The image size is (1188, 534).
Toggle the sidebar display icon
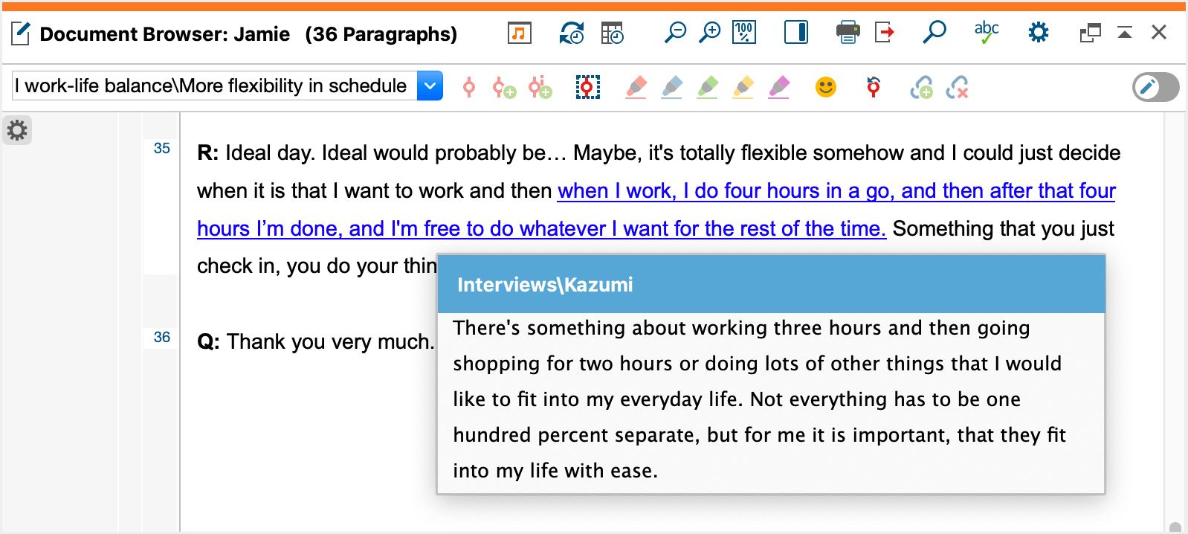[x=795, y=33]
